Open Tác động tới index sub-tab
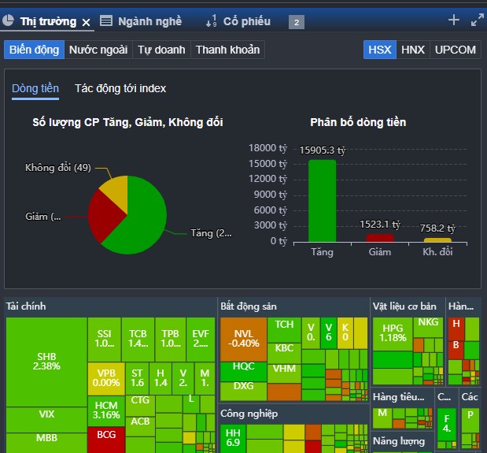The height and width of the screenshot is (453, 487). point(120,88)
